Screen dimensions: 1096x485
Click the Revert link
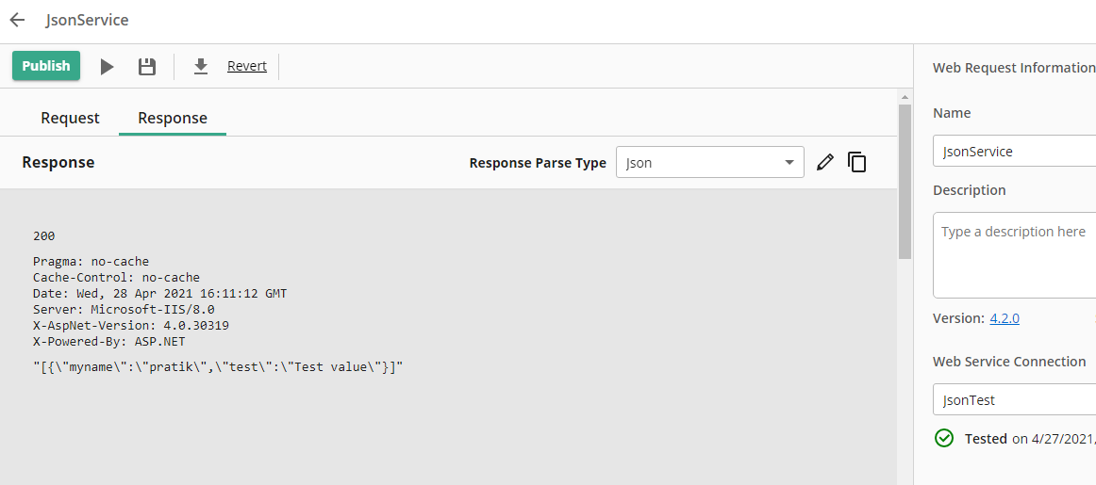(247, 66)
